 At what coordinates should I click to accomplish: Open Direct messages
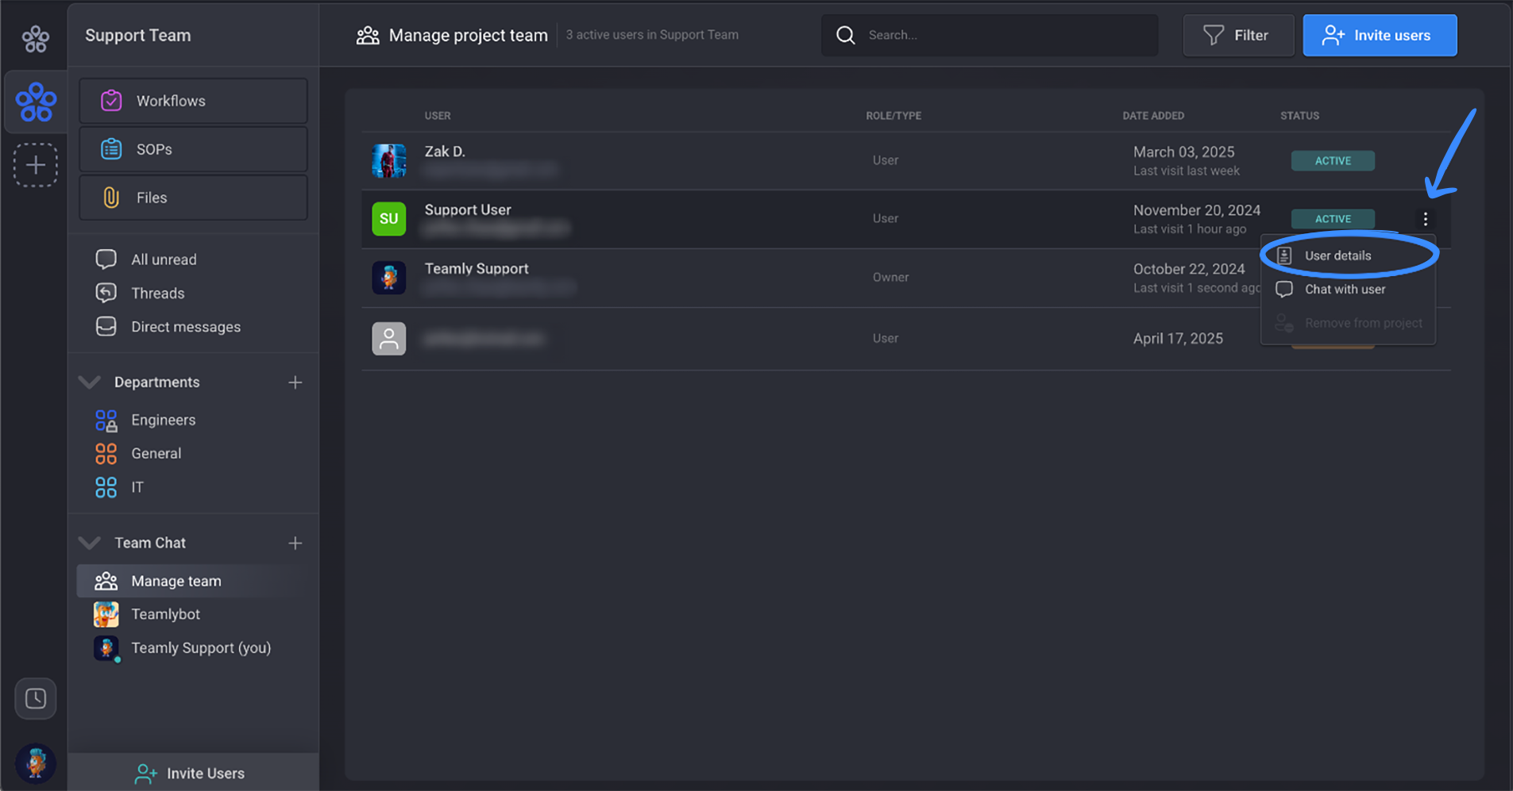point(186,327)
